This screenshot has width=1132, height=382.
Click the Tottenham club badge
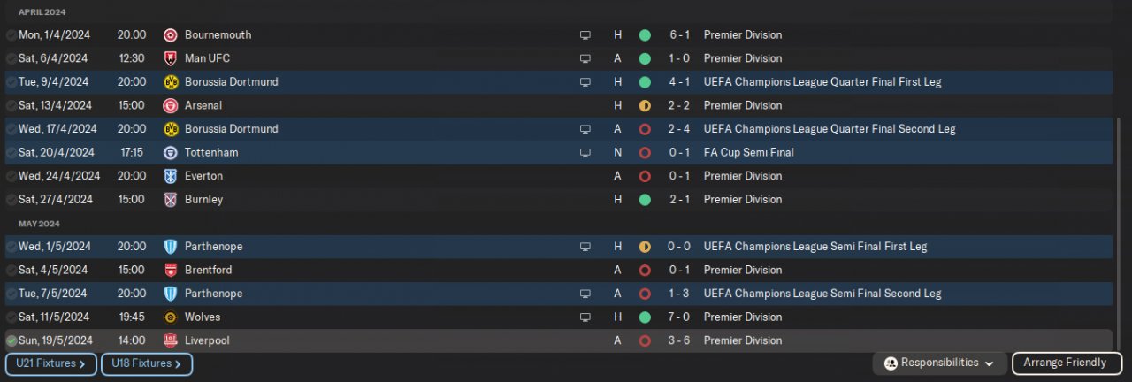click(171, 153)
